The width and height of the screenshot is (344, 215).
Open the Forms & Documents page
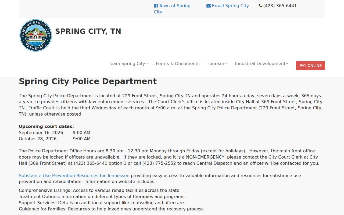pyautogui.click(x=178, y=64)
